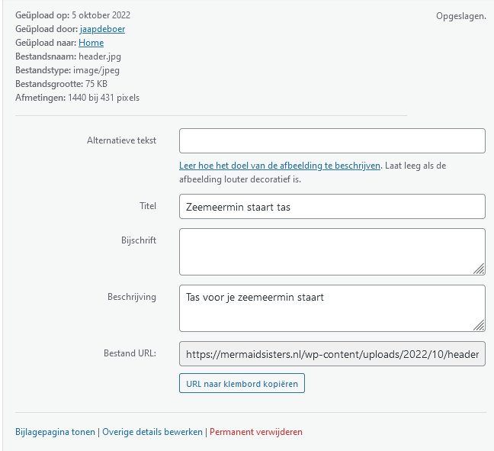The width and height of the screenshot is (494, 451).
Task: Select the Bestand URL field
Action: (332, 354)
